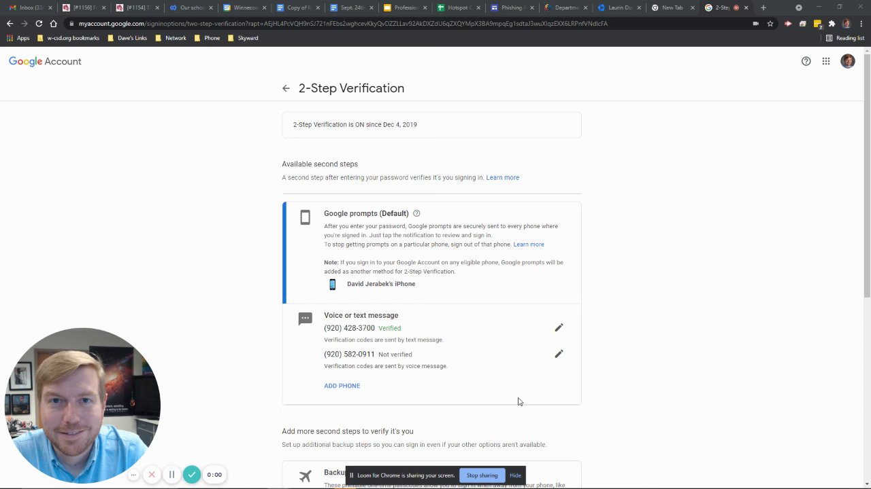Click the ADD PHONE button

pyautogui.click(x=342, y=386)
